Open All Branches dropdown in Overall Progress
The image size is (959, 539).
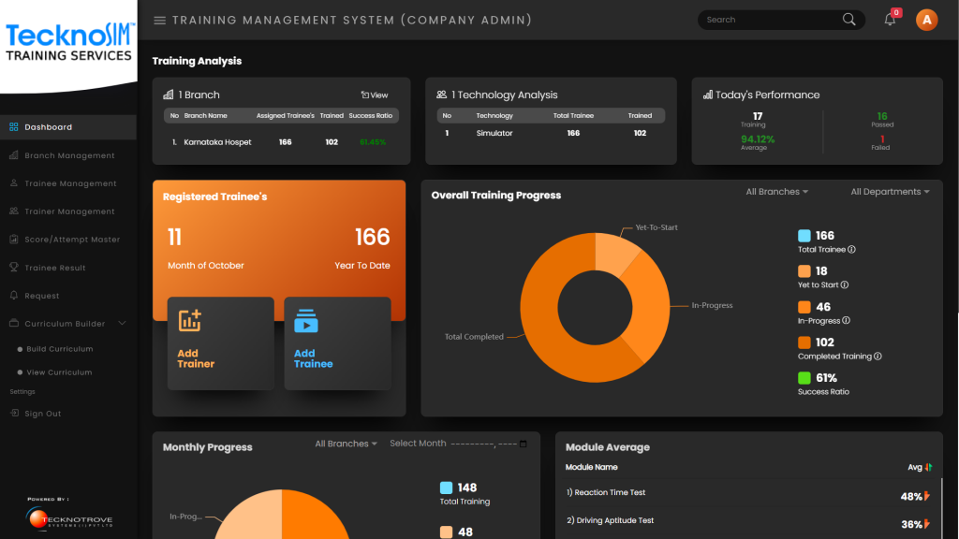coord(776,192)
